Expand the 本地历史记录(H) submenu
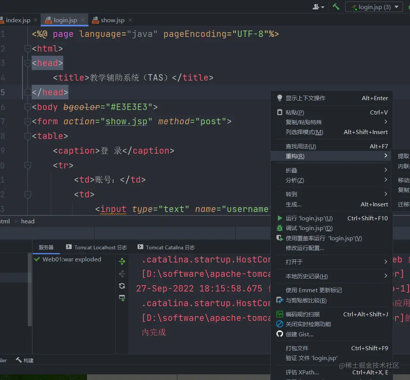 pyautogui.click(x=332, y=276)
